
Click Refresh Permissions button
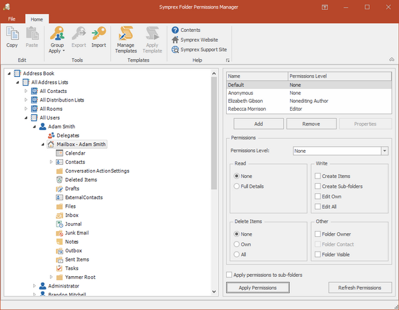360,287
